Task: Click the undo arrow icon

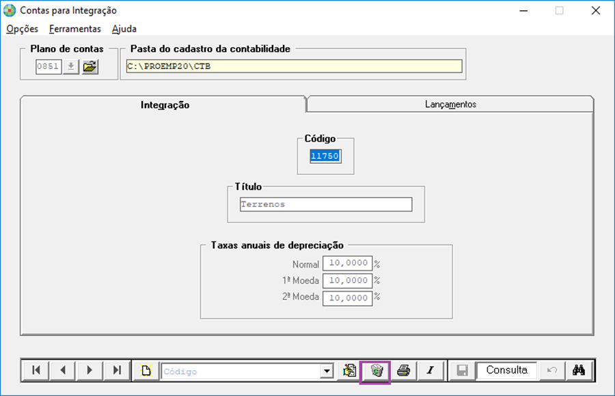Action: 552,370
